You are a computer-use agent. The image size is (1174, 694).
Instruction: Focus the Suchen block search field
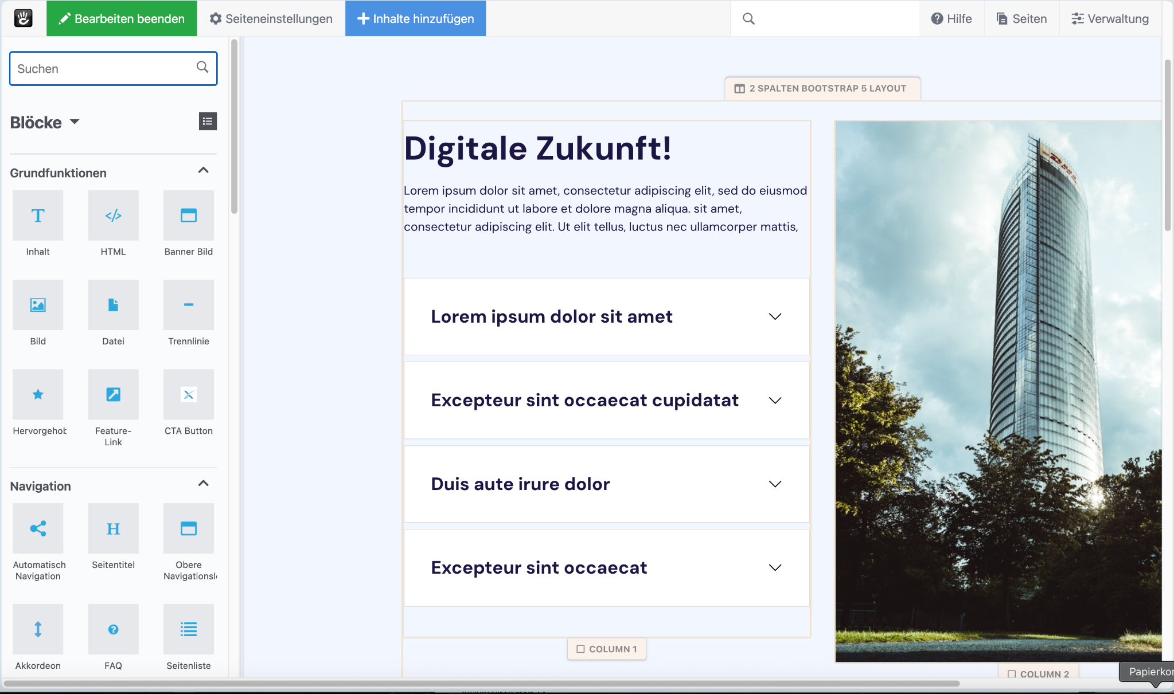[113, 68]
